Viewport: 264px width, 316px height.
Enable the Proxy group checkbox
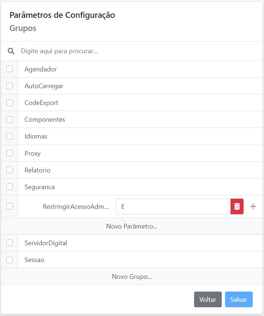tap(9, 153)
